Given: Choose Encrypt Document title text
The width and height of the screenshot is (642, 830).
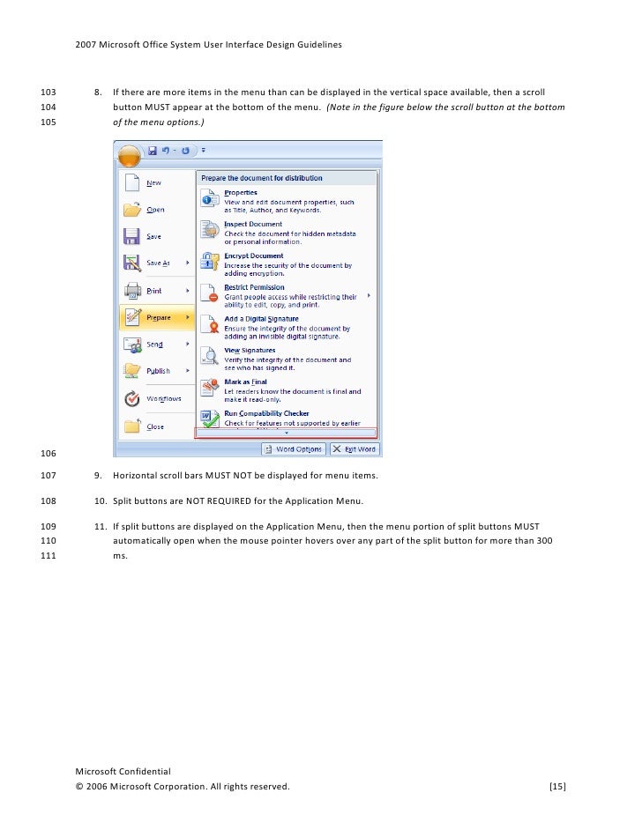Looking at the screenshot, I should tap(254, 256).
